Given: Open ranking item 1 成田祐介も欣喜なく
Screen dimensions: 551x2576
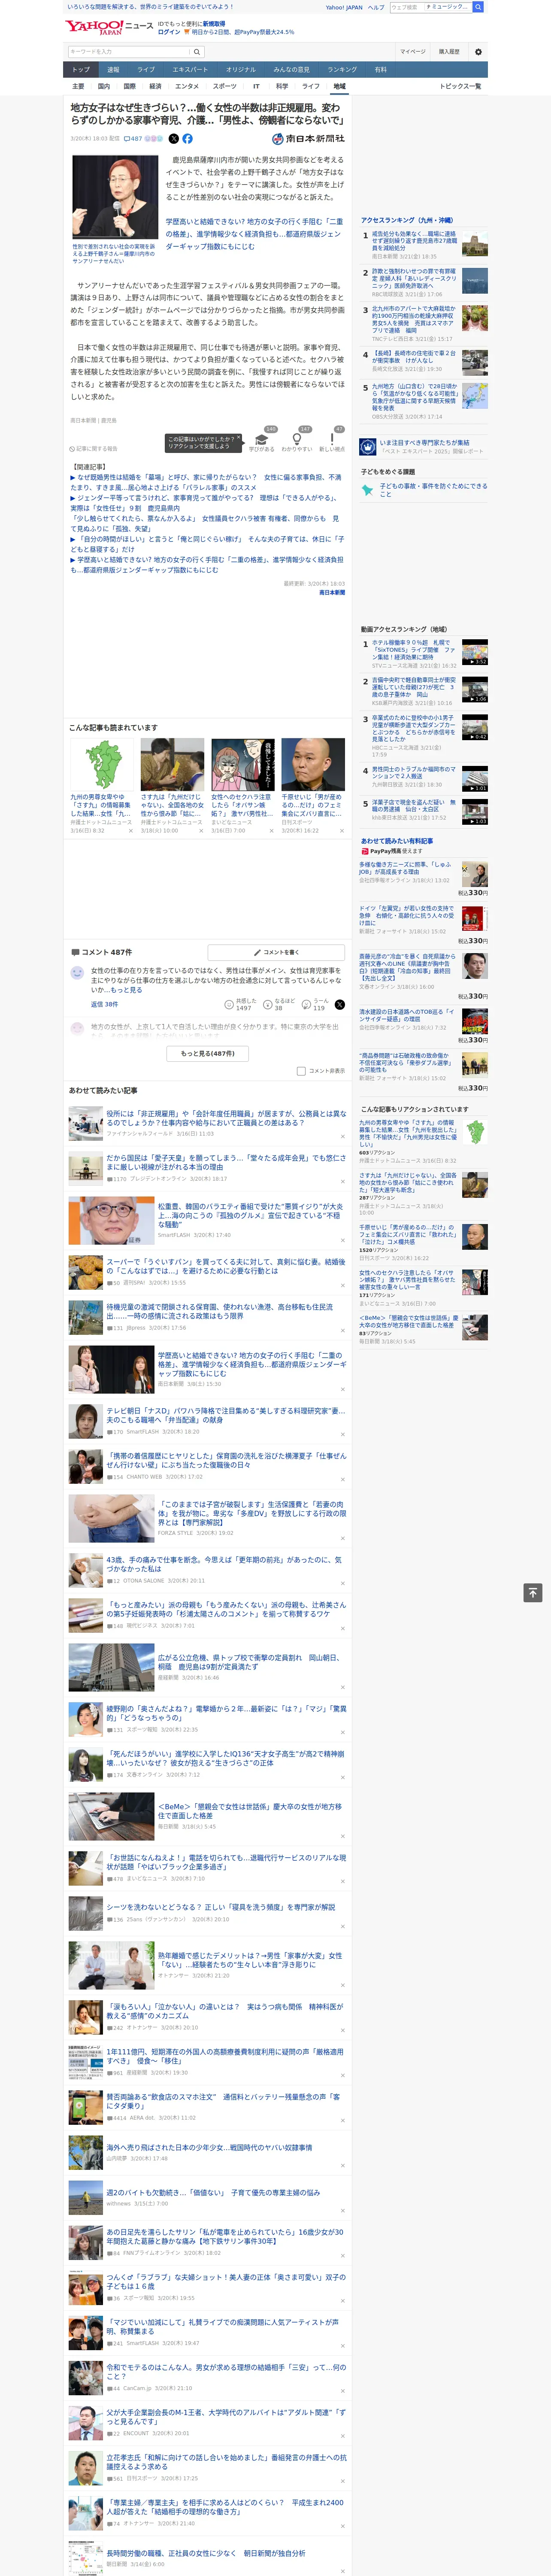Looking at the screenshot, I should (x=414, y=241).
